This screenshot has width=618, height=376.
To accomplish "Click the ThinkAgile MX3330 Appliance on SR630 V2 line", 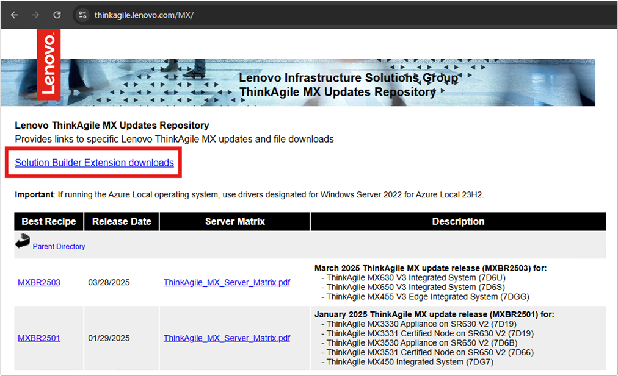I will (419, 324).
